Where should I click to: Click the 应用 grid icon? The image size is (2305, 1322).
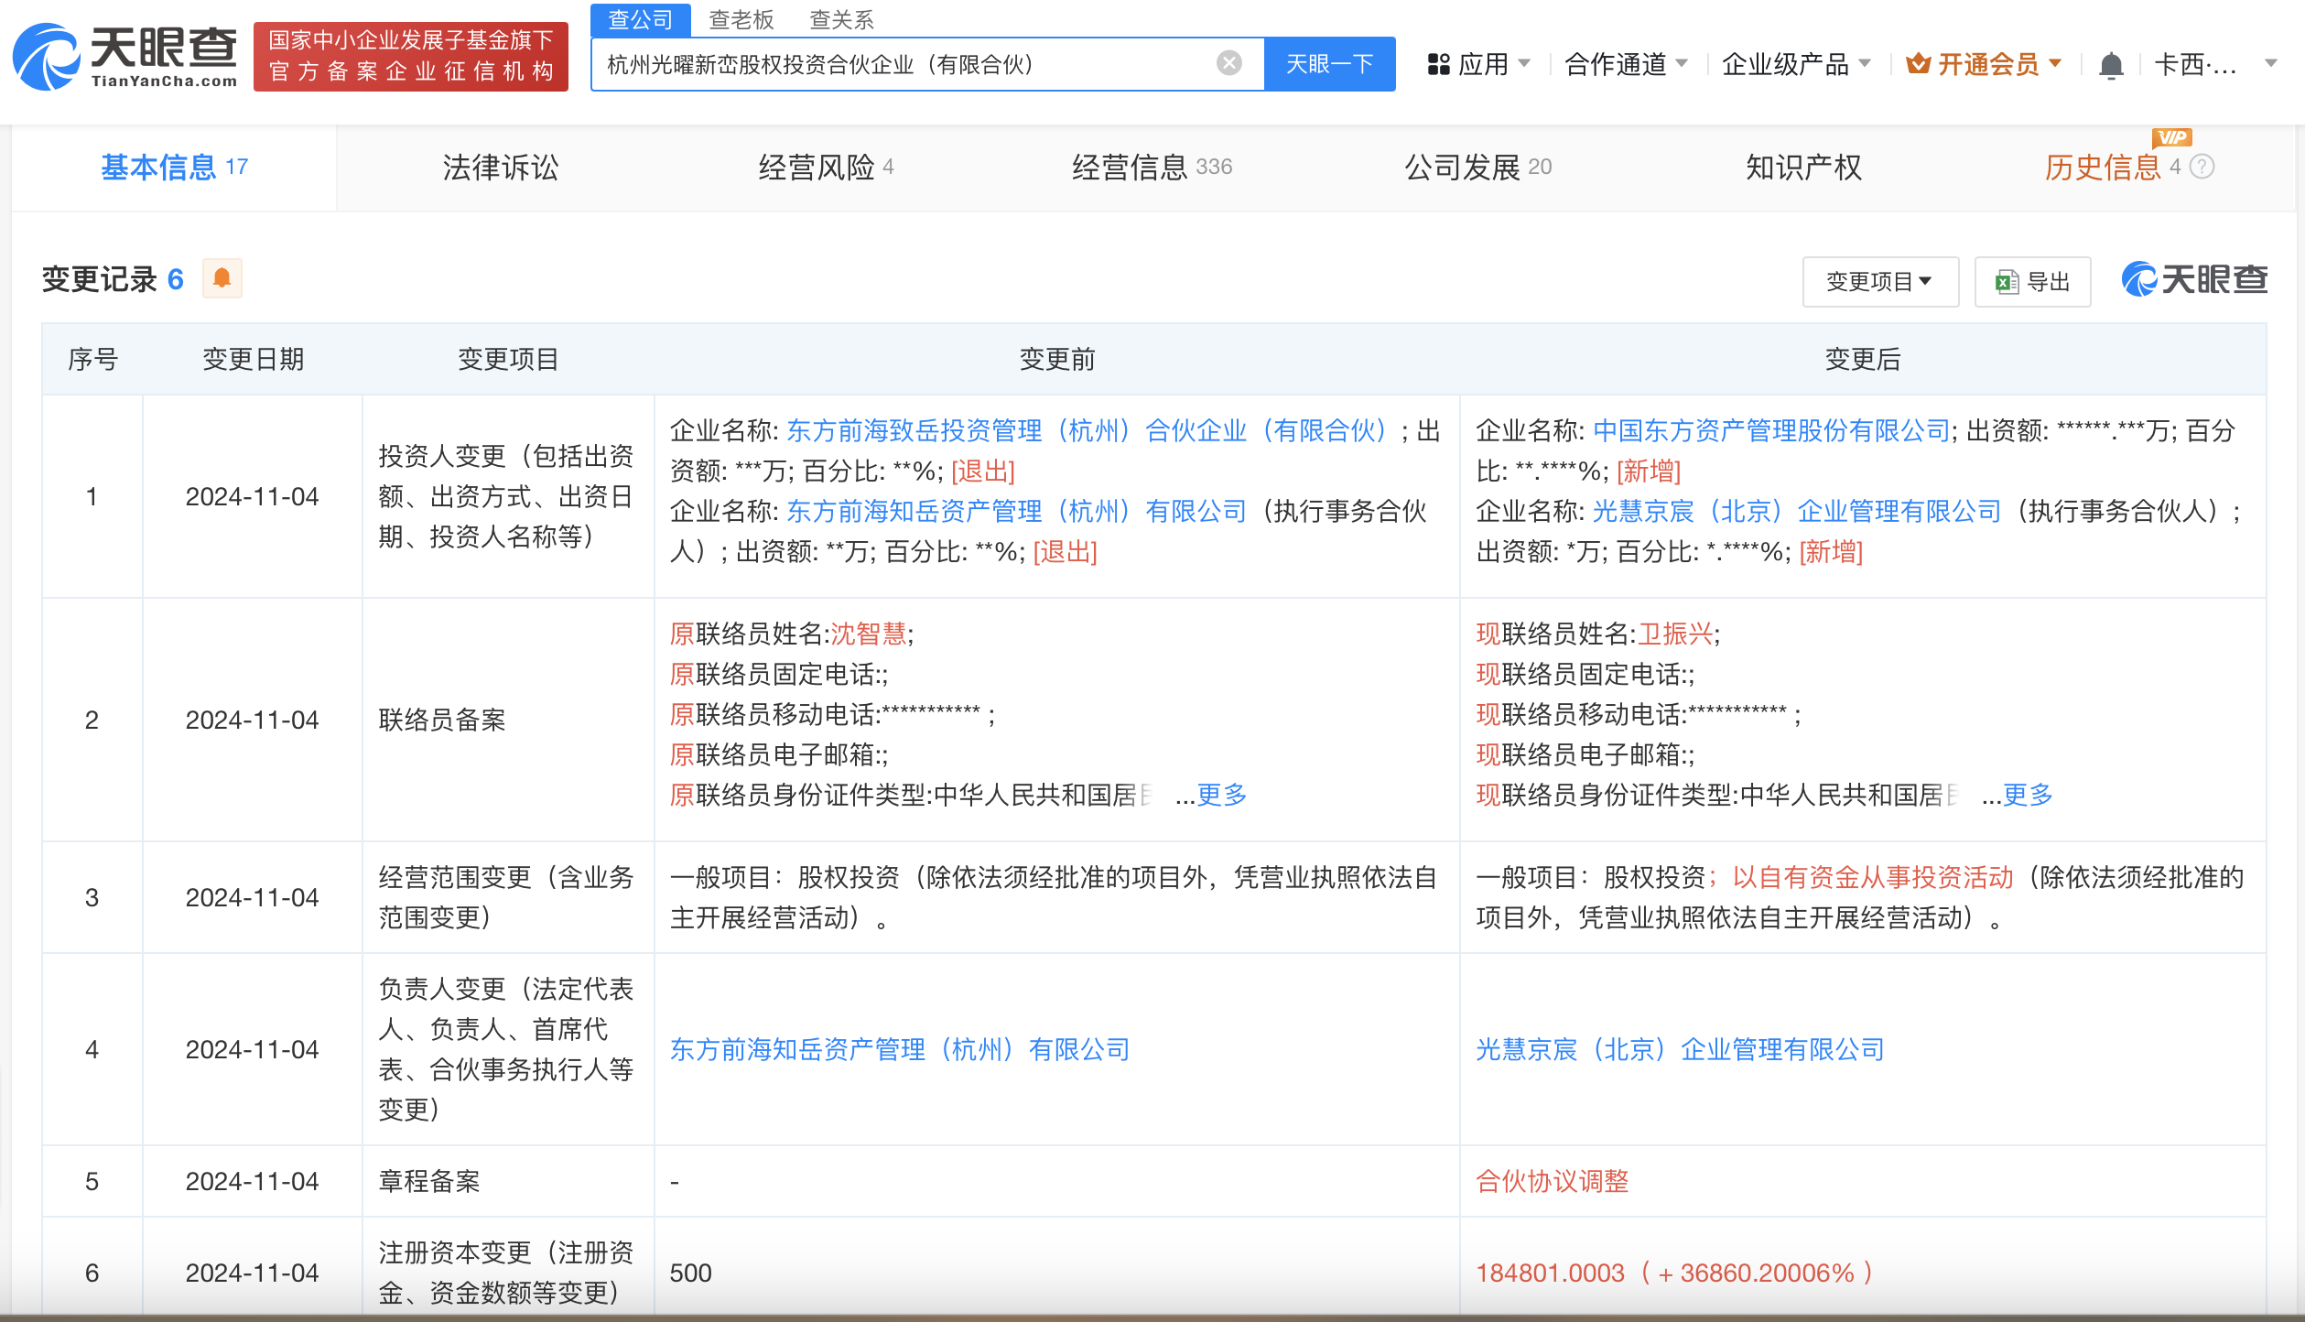[1438, 64]
